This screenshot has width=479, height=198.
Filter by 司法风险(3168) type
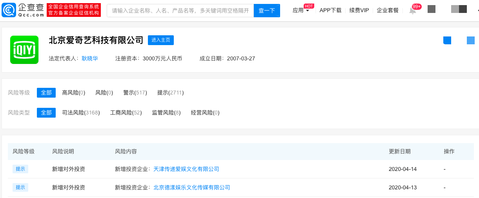(81, 113)
